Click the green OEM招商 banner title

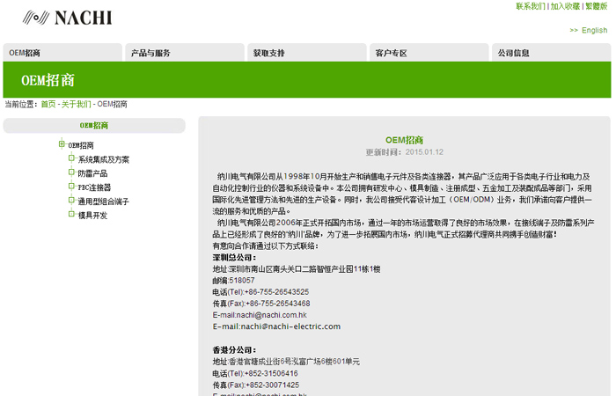pos(48,80)
